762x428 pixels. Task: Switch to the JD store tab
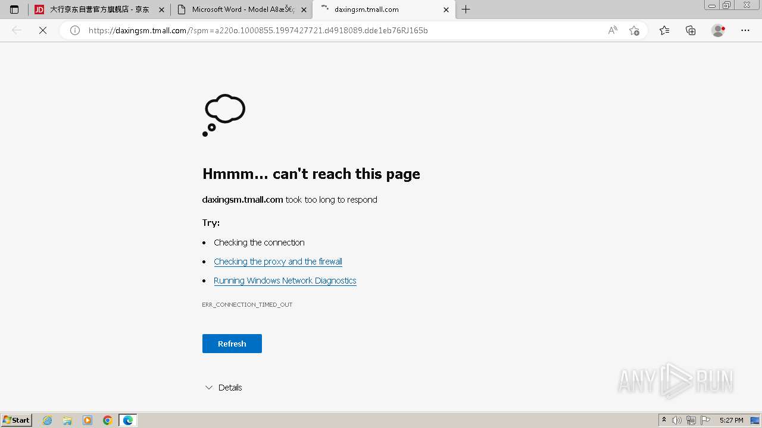click(99, 10)
